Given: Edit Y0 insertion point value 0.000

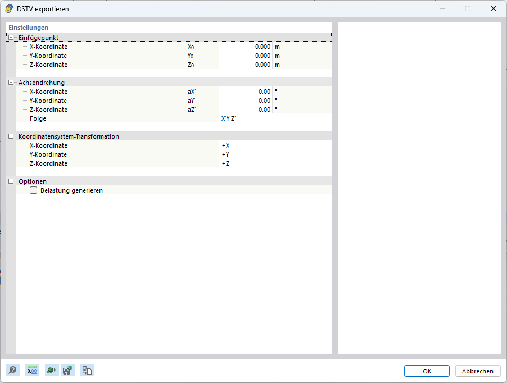Looking at the screenshot, I should [x=246, y=56].
